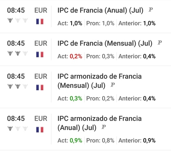Click the French flag on the IPC de Francia (Anual) row
This screenshot has height=154, width=171.
coord(40,22)
